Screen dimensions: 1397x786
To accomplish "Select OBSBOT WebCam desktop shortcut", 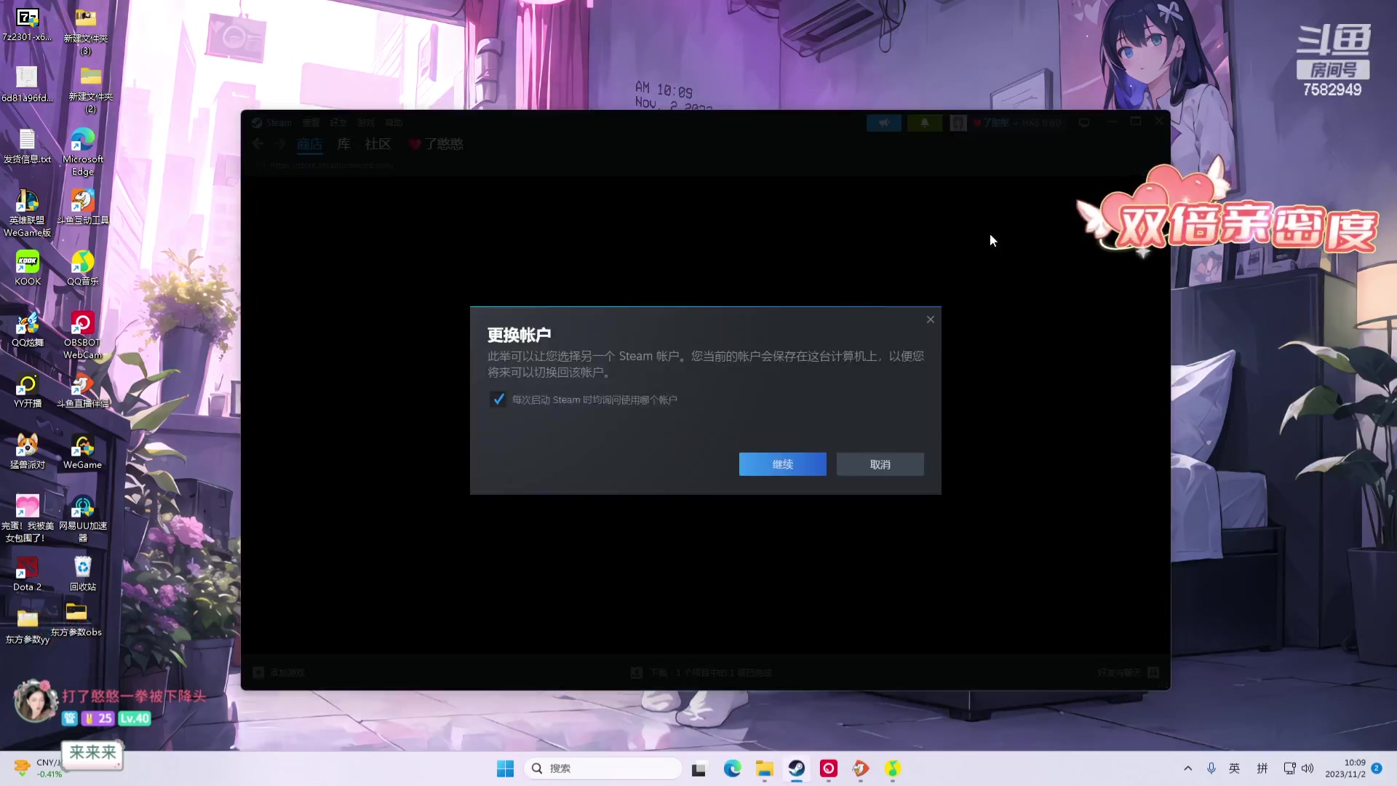I will (83, 335).
